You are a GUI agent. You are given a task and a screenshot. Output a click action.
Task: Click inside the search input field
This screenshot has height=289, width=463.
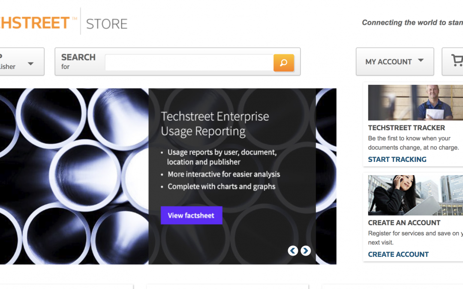coord(189,63)
